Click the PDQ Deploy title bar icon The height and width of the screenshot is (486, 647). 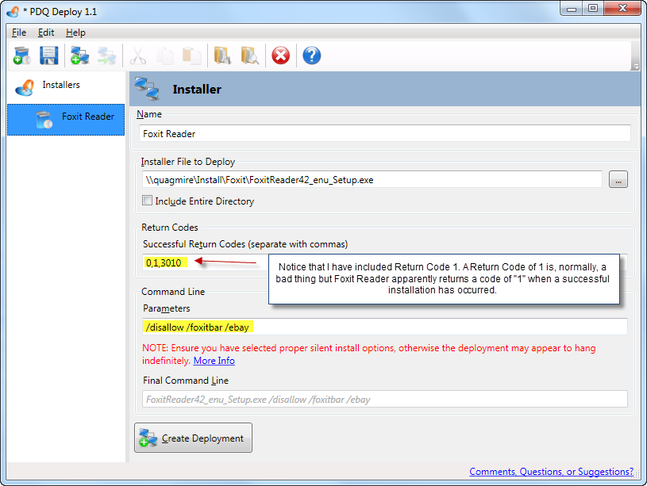(x=13, y=12)
